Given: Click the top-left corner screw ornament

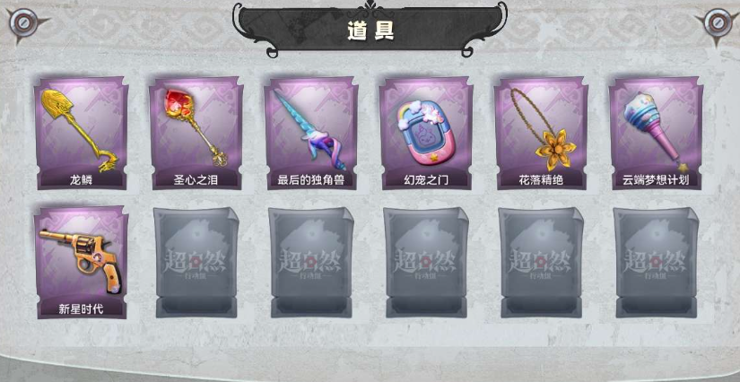Looking at the screenshot, I should point(22,22).
